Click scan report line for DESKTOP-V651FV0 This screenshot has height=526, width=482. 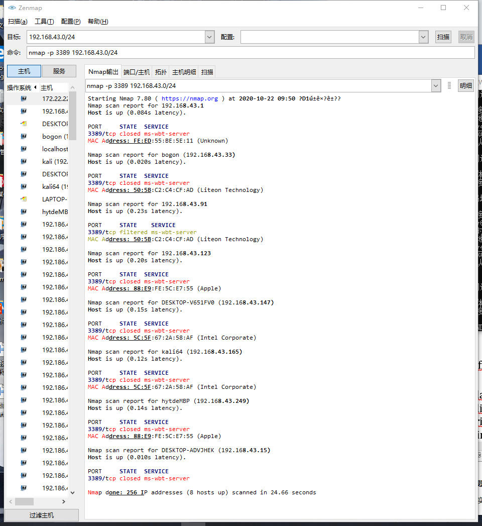click(181, 302)
